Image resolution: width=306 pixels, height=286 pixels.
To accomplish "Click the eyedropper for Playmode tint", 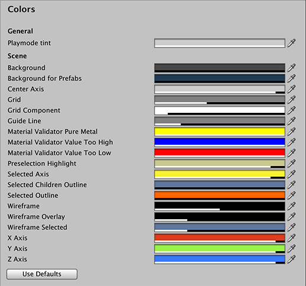I will coord(291,43).
